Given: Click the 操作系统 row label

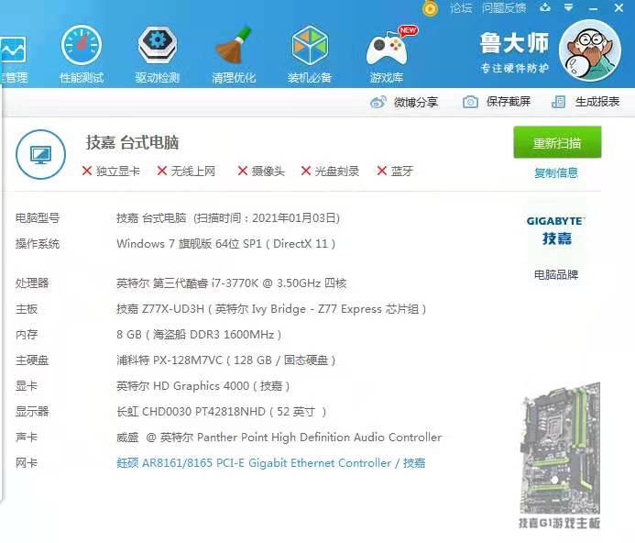Looking at the screenshot, I should 38,244.
